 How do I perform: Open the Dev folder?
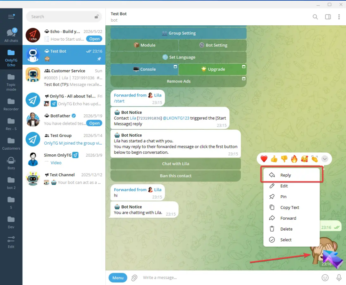coord(11,222)
